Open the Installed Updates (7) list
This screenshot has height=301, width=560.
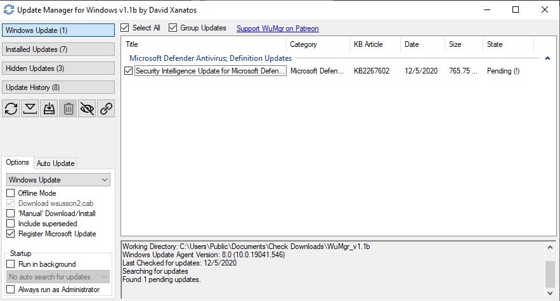58,49
